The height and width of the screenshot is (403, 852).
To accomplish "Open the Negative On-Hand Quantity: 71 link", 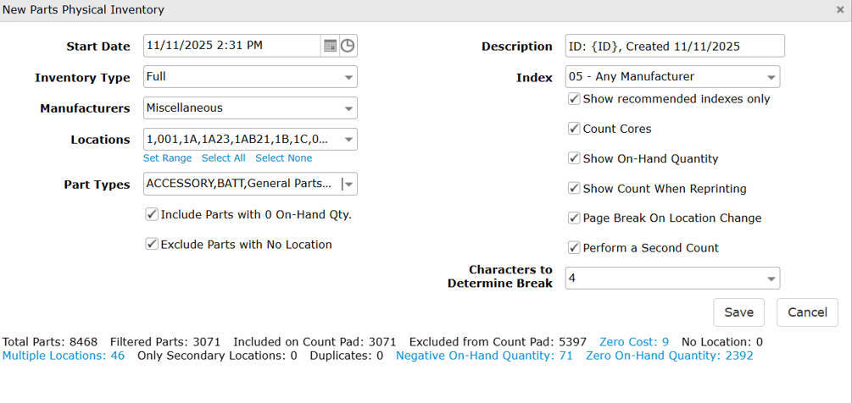I will coord(484,356).
